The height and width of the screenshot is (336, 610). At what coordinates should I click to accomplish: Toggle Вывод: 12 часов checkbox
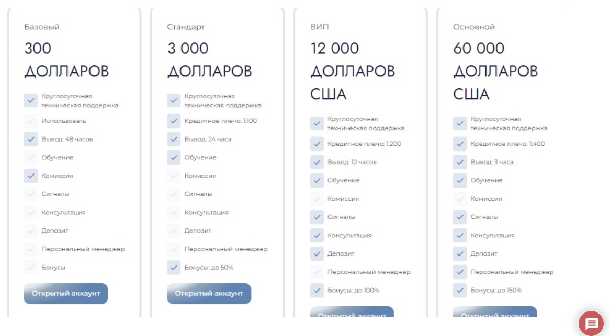(x=317, y=162)
